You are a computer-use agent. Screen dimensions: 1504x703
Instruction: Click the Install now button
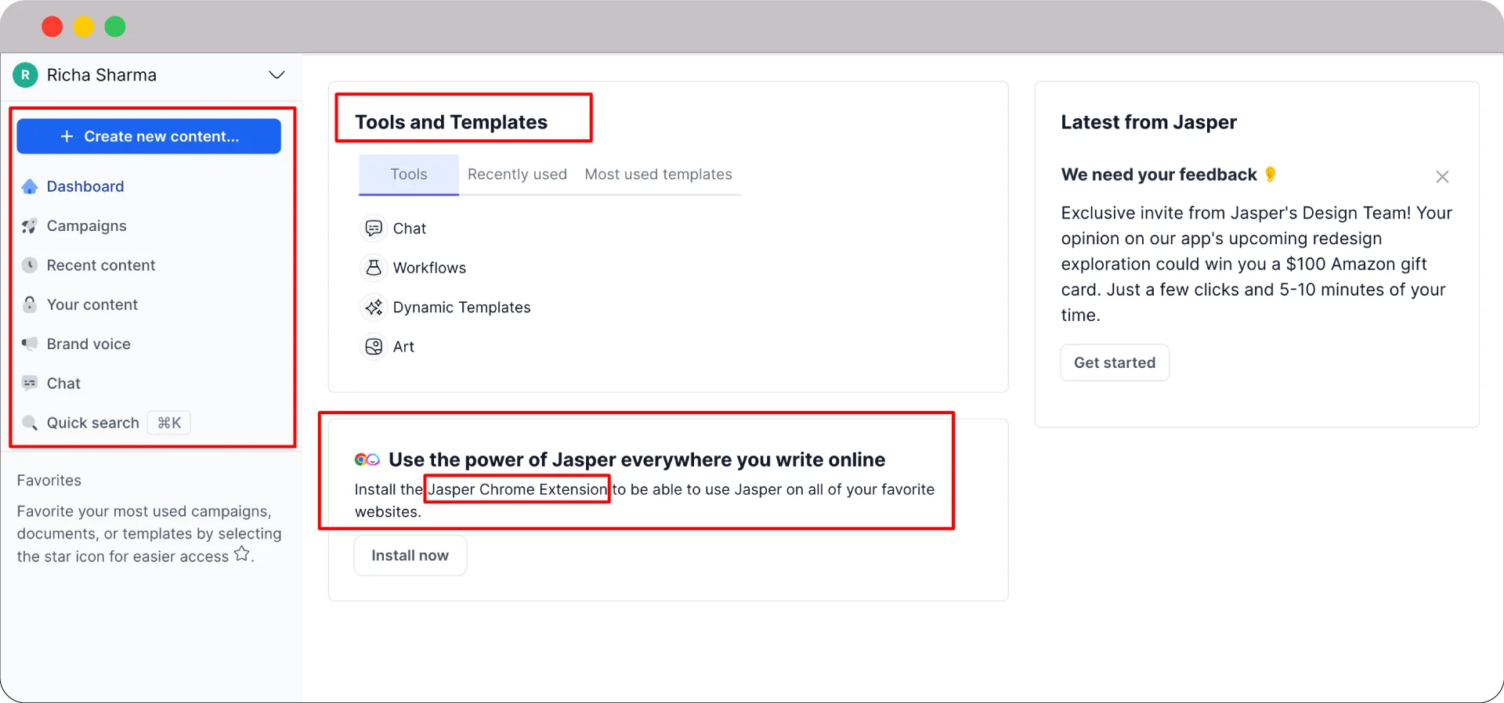(x=410, y=555)
